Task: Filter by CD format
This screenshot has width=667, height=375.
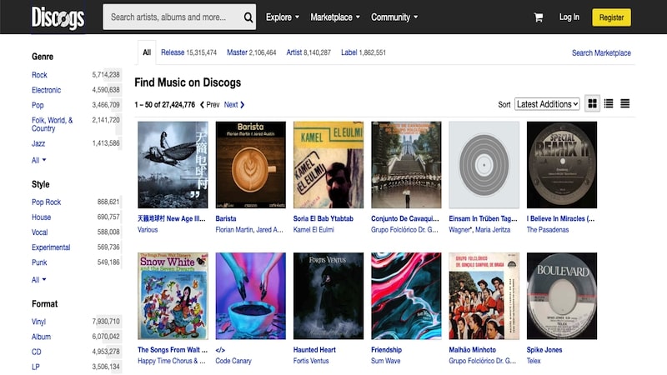Action: pos(37,352)
